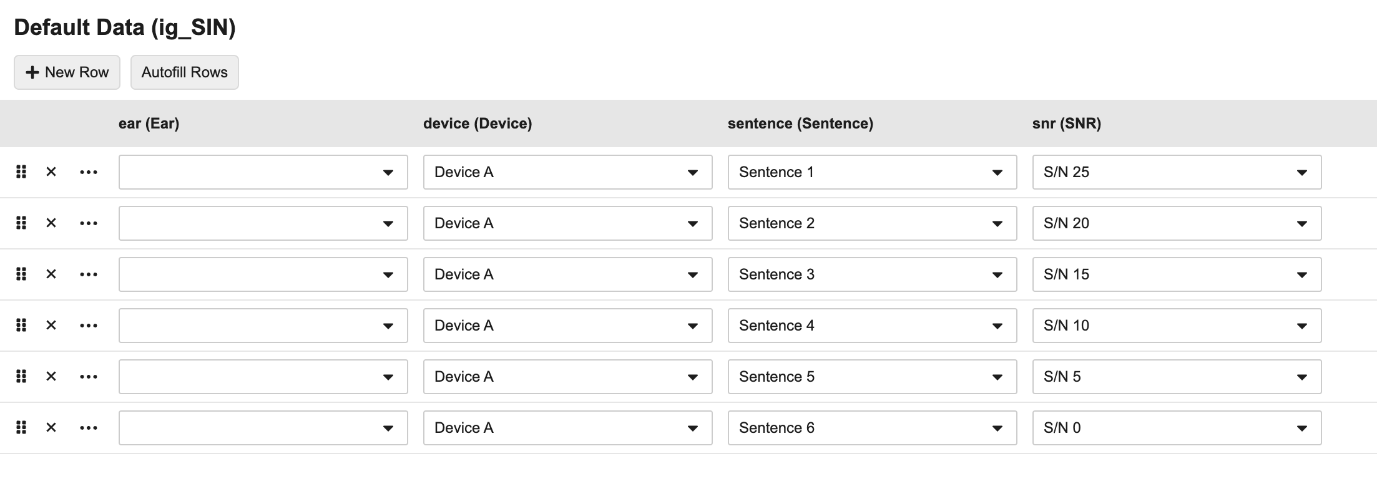1377x484 pixels.
Task: Open the ellipsis menu for Sentence 6 row
Action: tap(89, 428)
